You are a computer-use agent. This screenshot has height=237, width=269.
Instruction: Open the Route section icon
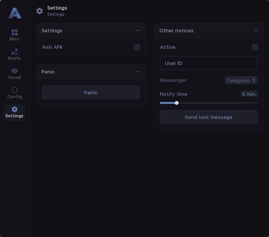15,52
